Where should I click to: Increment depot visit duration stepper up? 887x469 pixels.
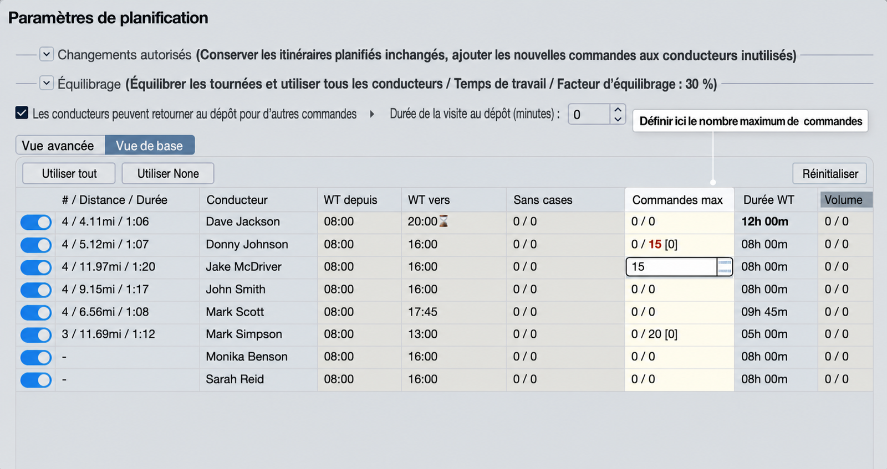[x=618, y=110]
